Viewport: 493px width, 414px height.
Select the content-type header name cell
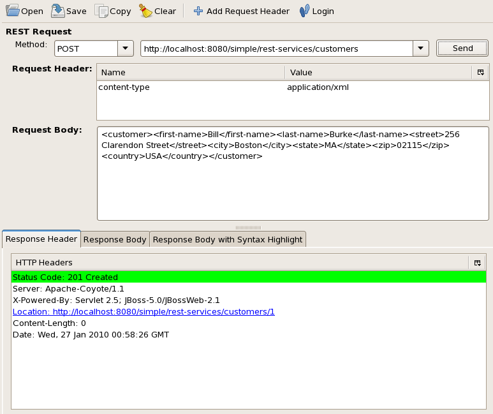pyautogui.click(x=191, y=87)
